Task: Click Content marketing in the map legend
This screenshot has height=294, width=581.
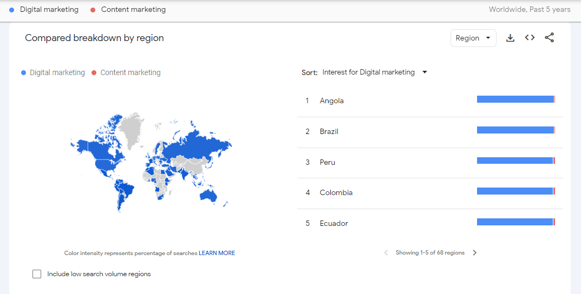Action: (x=130, y=72)
